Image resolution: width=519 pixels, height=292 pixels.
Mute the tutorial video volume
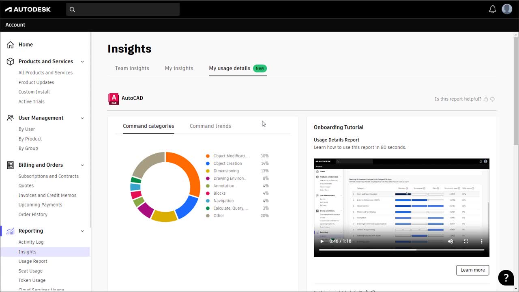click(x=450, y=241)
